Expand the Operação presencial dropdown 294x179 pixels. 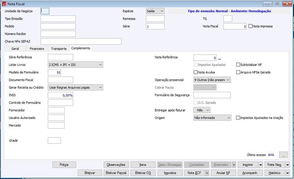tap(212, 80)
